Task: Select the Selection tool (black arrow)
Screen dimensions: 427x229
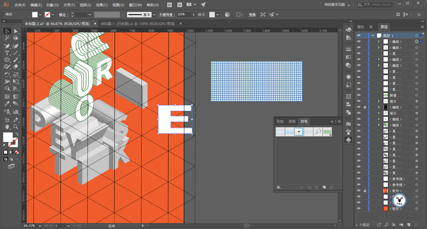Action: [7, 31]
